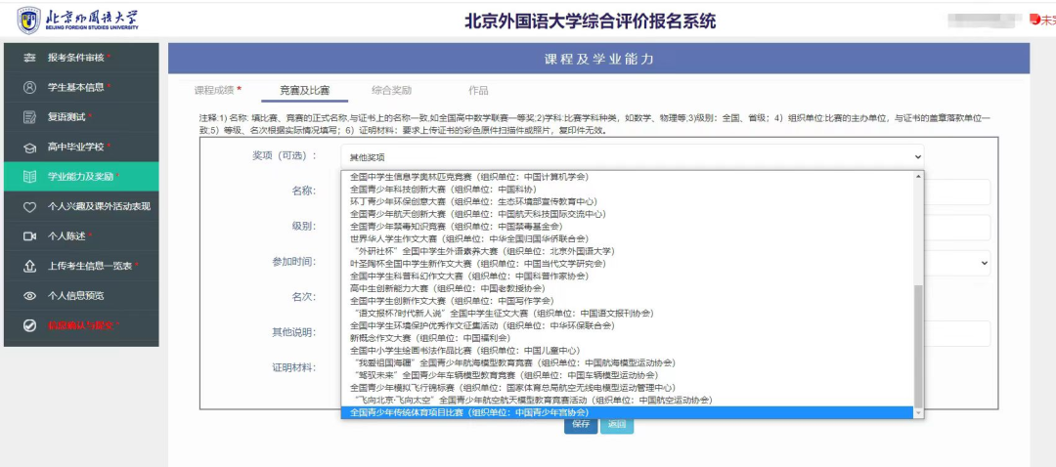This screenshot has height=467, width=1056.
Task: Click the 学业能力及奖励 book icon
Action: coord(29,177)
